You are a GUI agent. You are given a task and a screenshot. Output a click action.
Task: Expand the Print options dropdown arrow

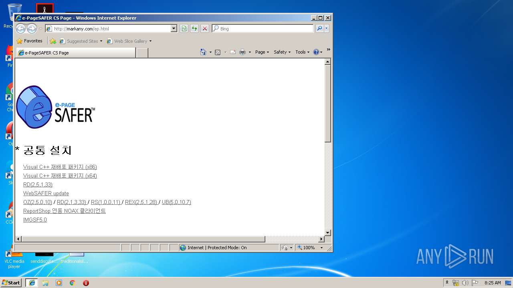(x=250, y=52)
